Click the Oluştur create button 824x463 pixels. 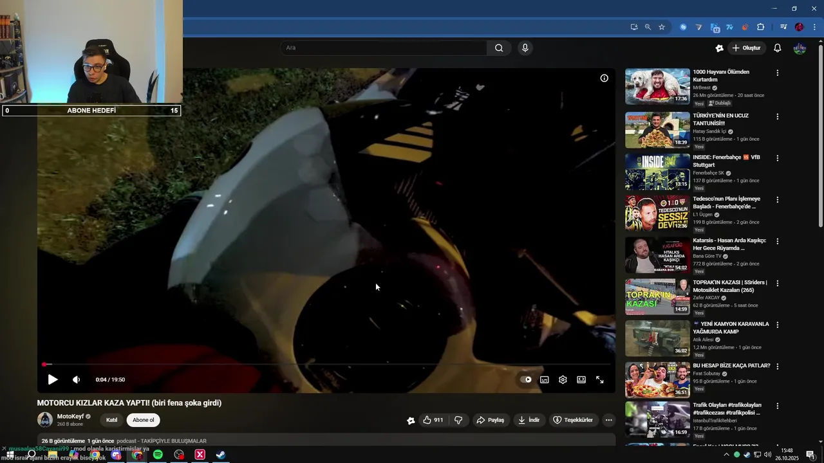pos(747,48)
